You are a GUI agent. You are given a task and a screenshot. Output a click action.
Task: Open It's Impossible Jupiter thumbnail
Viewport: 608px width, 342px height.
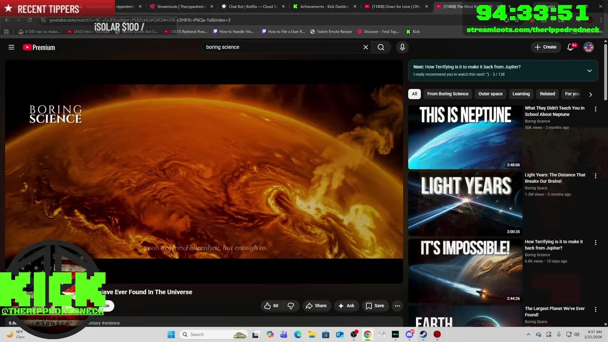[x=465, y=271]
